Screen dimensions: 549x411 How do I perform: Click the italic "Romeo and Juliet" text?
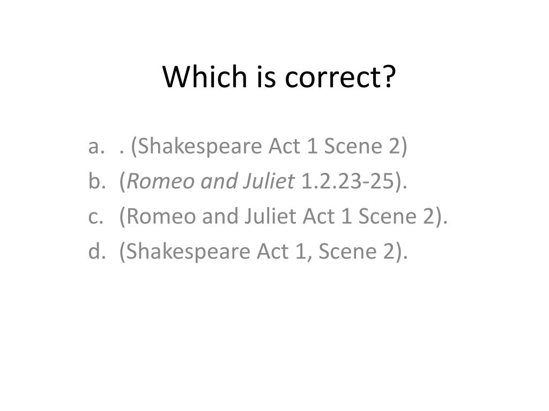coord(210,181)
